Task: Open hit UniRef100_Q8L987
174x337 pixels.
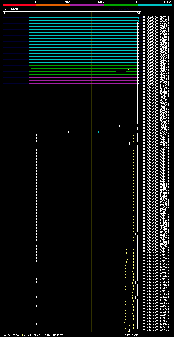Action: 156,20
